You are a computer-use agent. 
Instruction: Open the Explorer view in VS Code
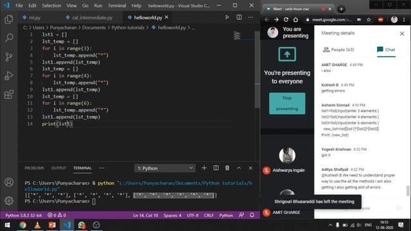coord(8,19)
